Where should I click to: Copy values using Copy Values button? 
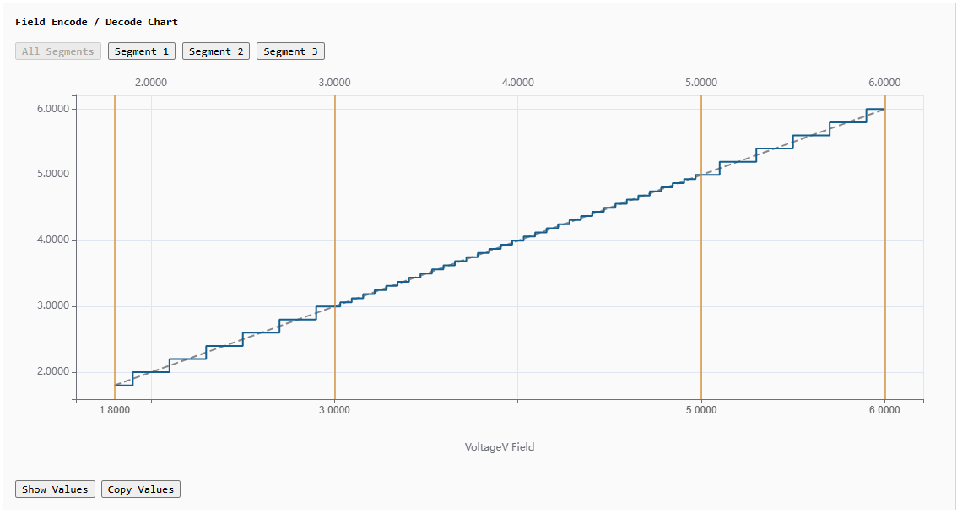click(140, 489)
